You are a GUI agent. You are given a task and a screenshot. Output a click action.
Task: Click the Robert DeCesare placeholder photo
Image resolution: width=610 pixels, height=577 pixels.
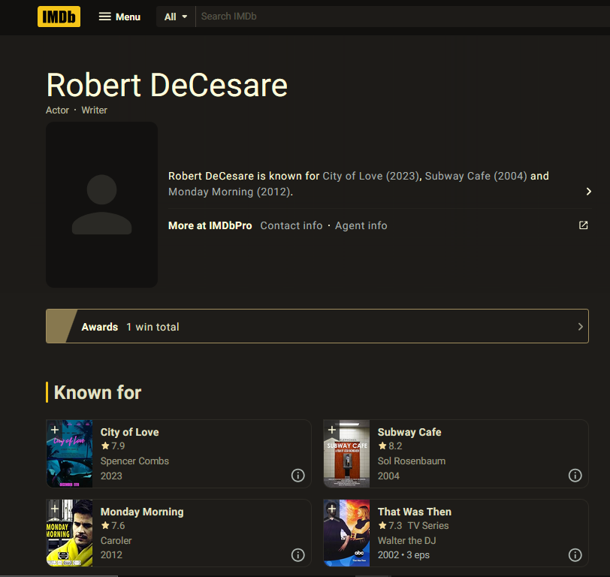click(102, 204)
